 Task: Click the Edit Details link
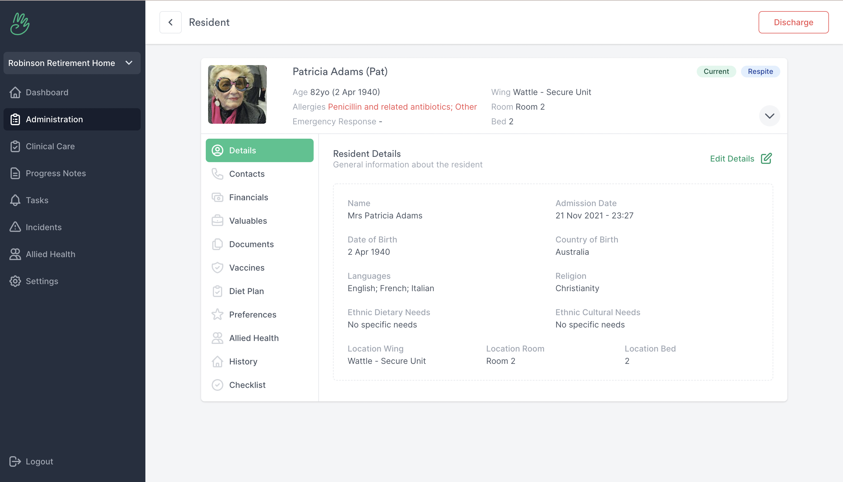tap(732, 159)
